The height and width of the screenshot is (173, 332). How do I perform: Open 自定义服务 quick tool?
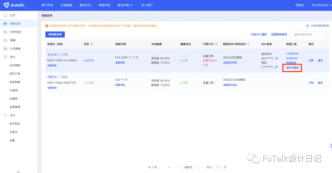click(x=292, y=68)
